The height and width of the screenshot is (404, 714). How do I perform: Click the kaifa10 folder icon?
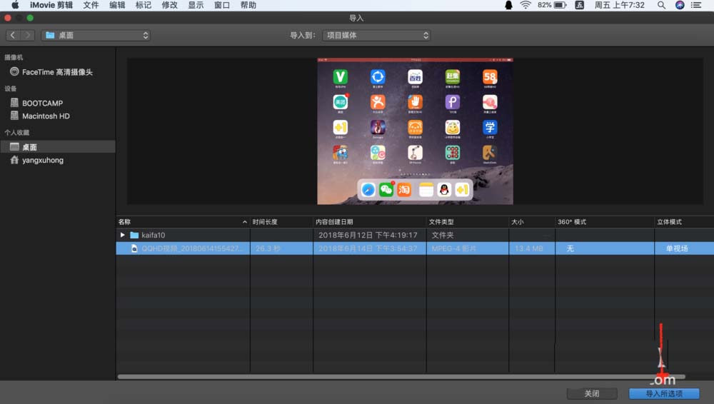[x=134, y=235]
